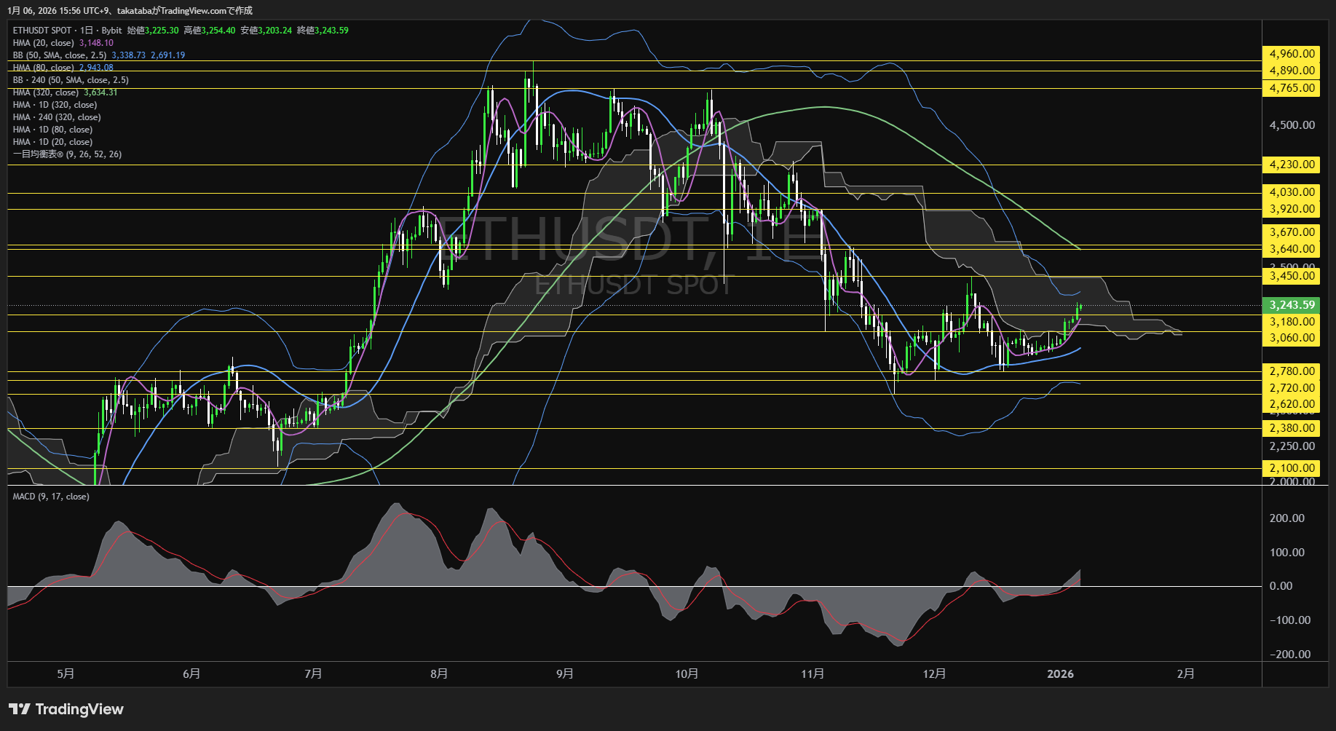
Task: Click the HMA (80, close) indicator label
Action: pos(44,68)
